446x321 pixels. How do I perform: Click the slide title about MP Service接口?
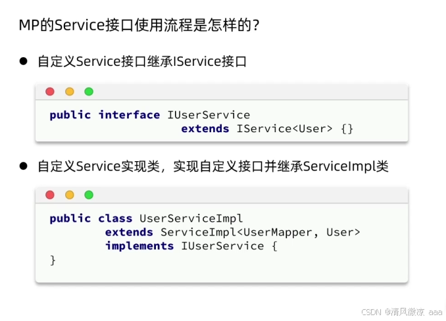click(139, 25)
